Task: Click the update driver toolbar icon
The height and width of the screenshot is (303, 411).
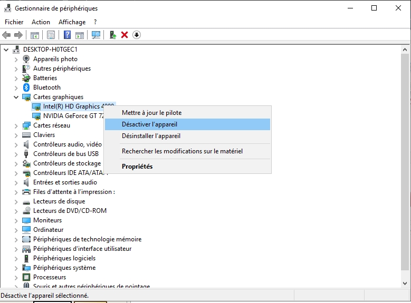Action: tap(113, 35)
